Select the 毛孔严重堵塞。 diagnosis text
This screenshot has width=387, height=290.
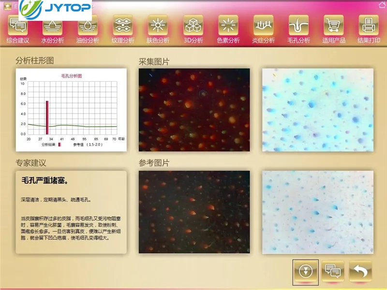45,180
